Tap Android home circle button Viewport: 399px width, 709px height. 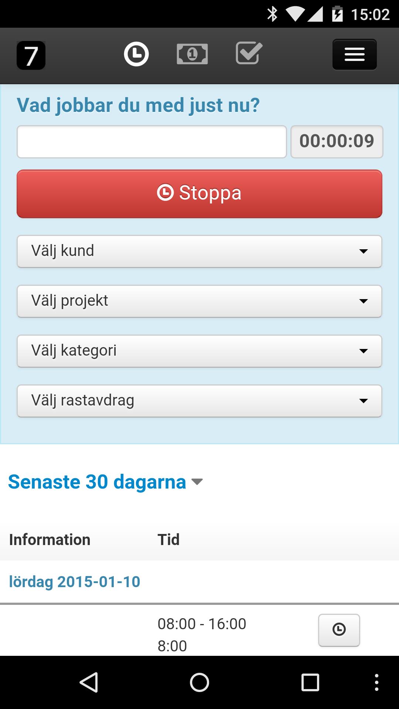point(199,682)
